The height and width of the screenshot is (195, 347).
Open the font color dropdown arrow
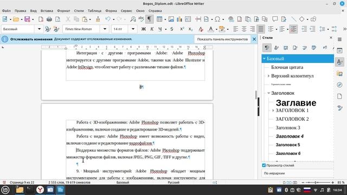point(216,29)
